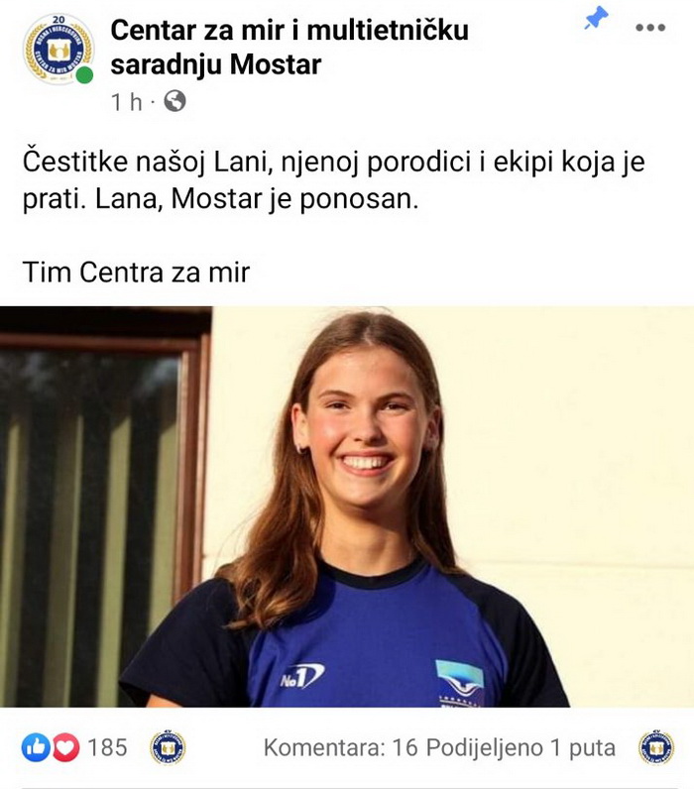Open the Centar za mir page avatar
This screenshot has height=789, width=694.
(x=58, y=49)
